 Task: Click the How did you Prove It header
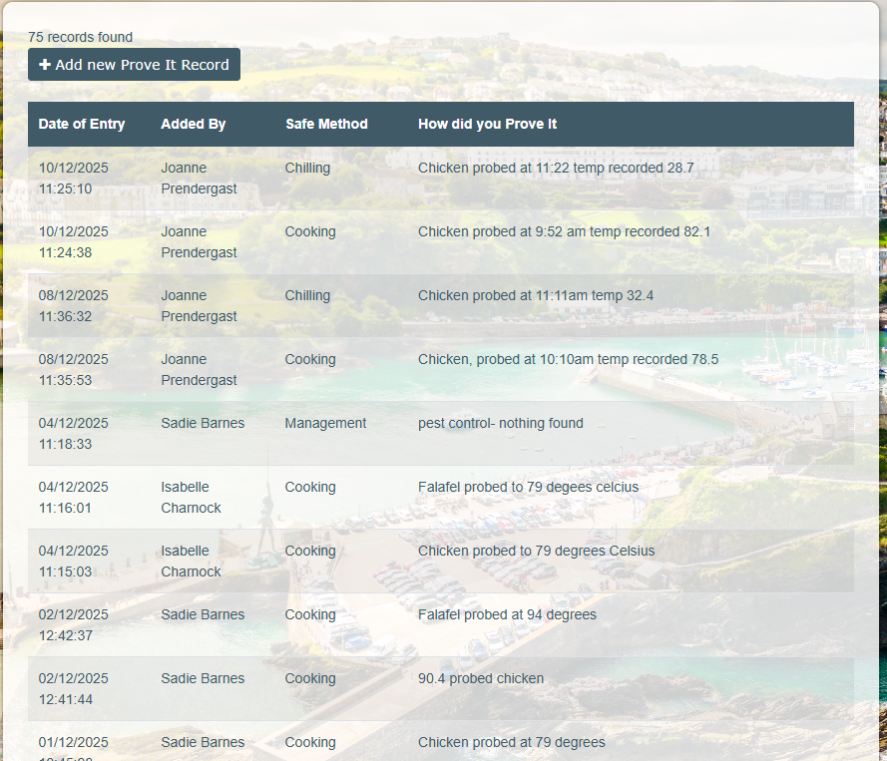click(x=487, y=125)
